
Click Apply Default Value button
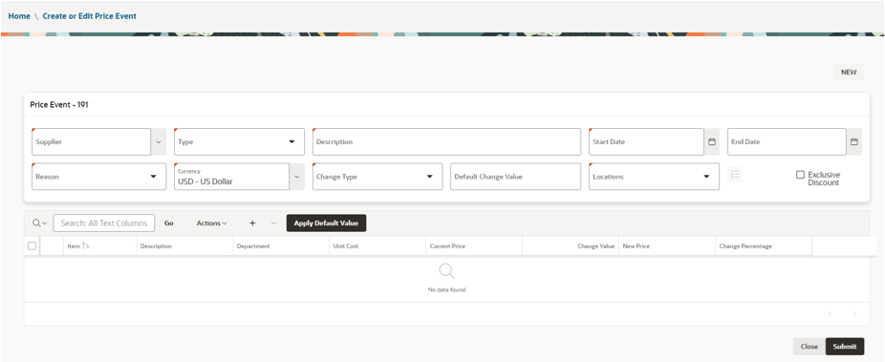pyautogui.click(x=326, y=224)
